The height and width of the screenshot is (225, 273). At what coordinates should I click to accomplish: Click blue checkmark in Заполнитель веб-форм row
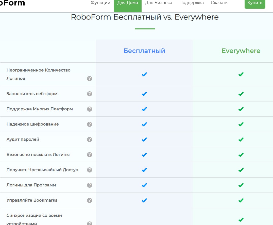(x=144, y=94)
